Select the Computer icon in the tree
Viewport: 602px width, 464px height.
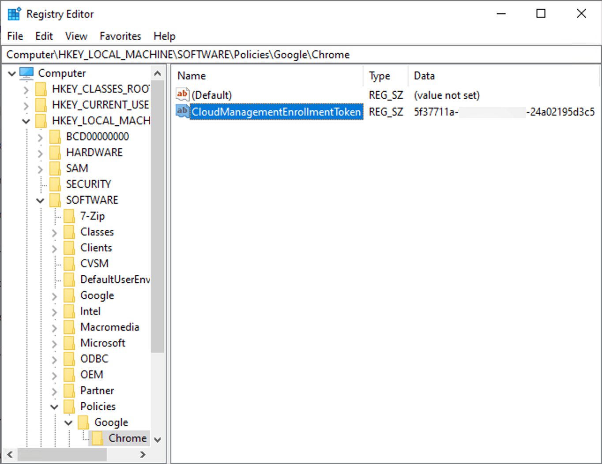[x=27, y=73]
